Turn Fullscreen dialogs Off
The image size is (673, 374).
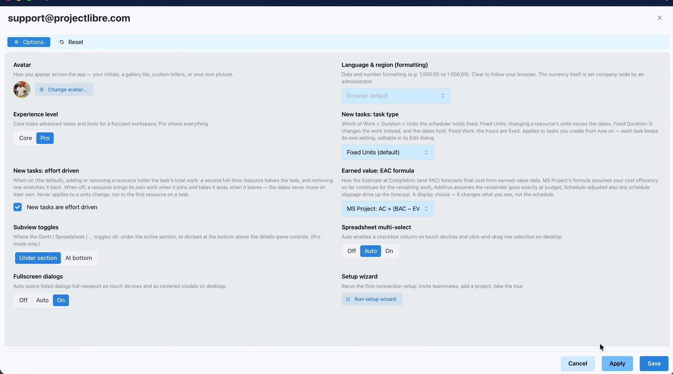(x=23, y=300)
